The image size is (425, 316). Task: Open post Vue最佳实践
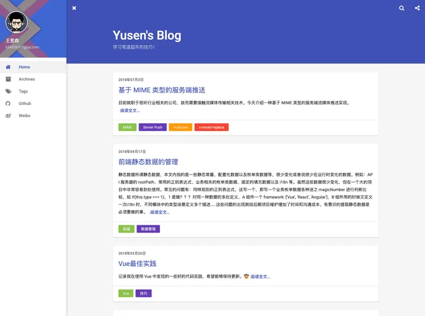pyautogui.click(x=137, y=264)
